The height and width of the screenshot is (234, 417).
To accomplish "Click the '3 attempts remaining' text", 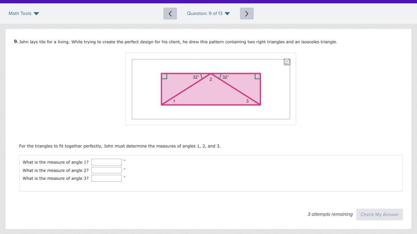I will tap(330, 214).
